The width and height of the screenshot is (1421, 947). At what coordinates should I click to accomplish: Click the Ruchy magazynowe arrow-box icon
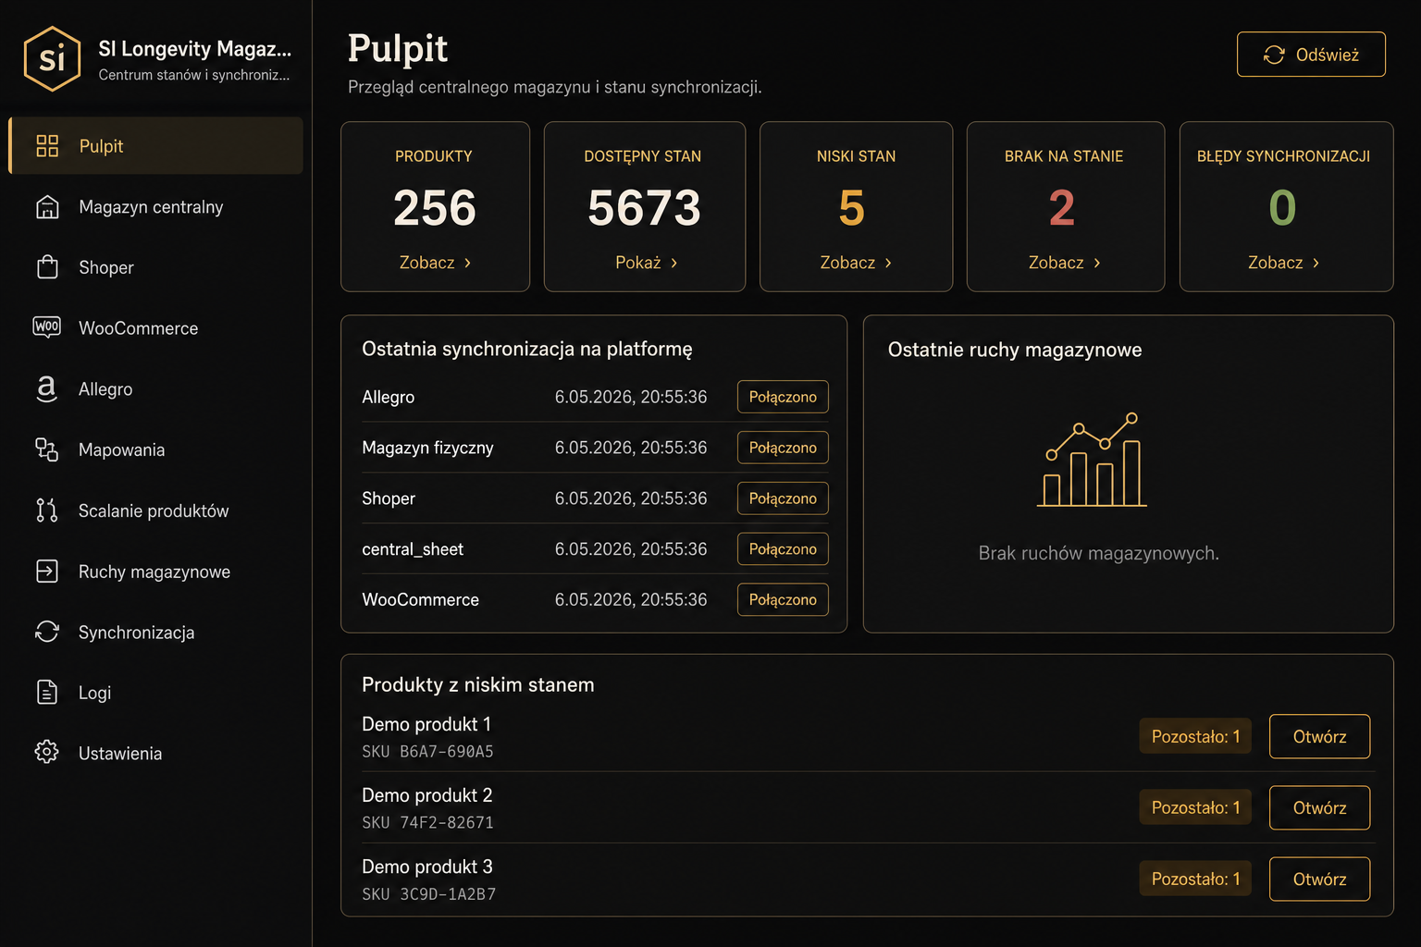(x=47, y=572)
